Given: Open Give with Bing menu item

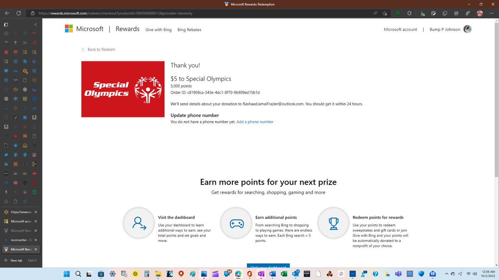Looking at the screenshot, I should pos(158,30).
